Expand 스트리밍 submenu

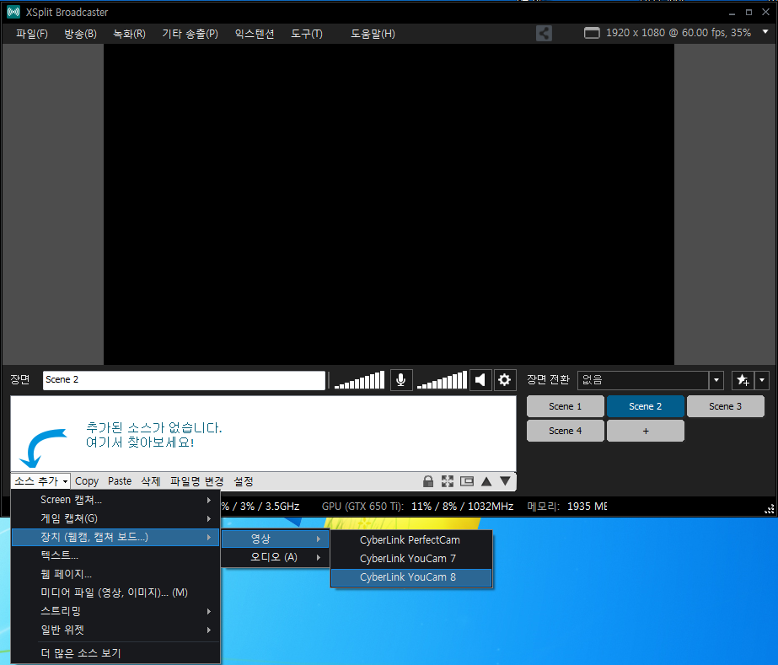[115, 611]
